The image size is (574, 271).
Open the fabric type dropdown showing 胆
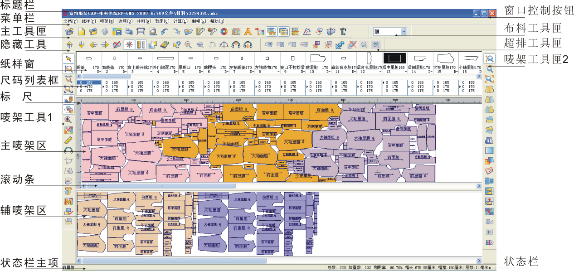[x=404, y=32]
